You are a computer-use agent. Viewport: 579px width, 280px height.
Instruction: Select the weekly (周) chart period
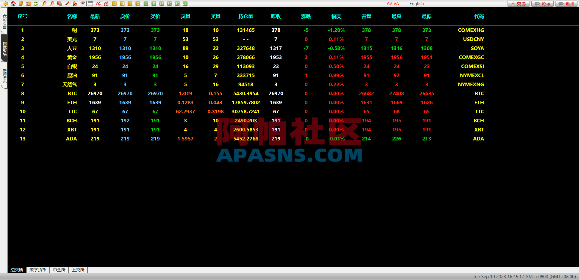(x=122, y=4)
